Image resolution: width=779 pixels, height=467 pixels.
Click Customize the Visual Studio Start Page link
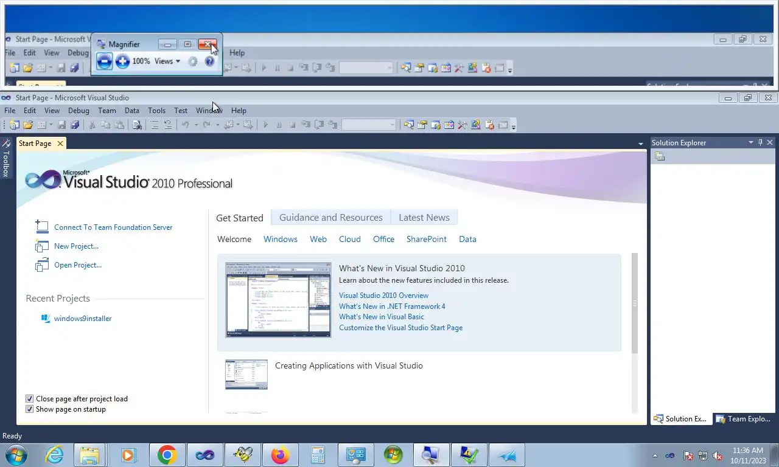(x=400, y=328)
